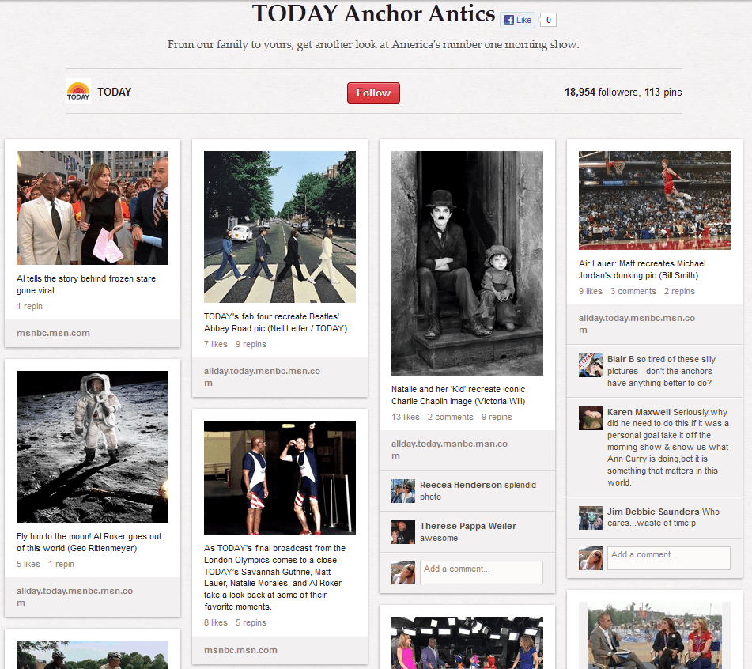This screenshot has height=669, width=752.
Task: Open Blair B's profile avatar
Action: [x=591, y=365]
